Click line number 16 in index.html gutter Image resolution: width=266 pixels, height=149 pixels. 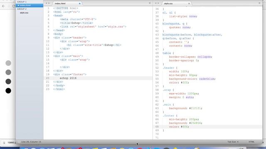[48, 63]
